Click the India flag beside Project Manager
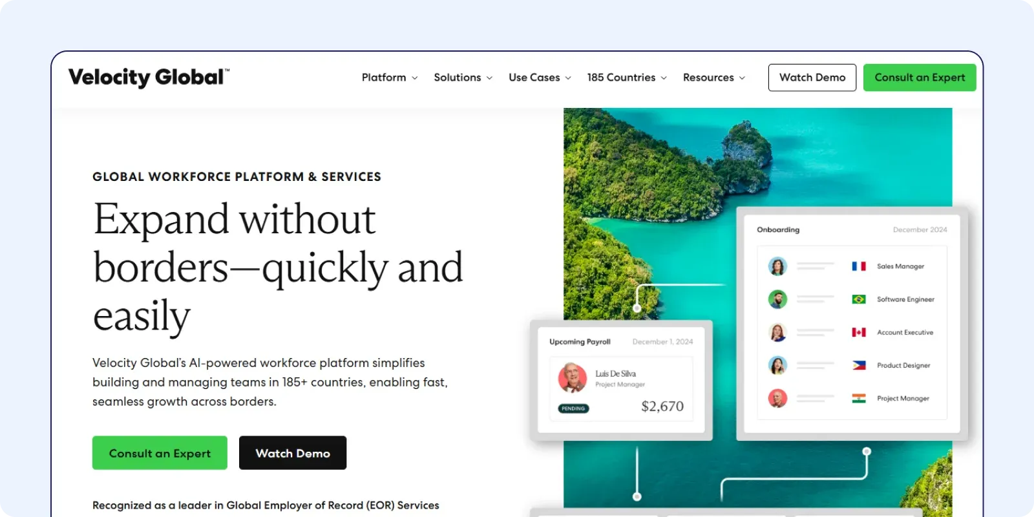This screenshot has width=1034, height=517. pos(859,399)
